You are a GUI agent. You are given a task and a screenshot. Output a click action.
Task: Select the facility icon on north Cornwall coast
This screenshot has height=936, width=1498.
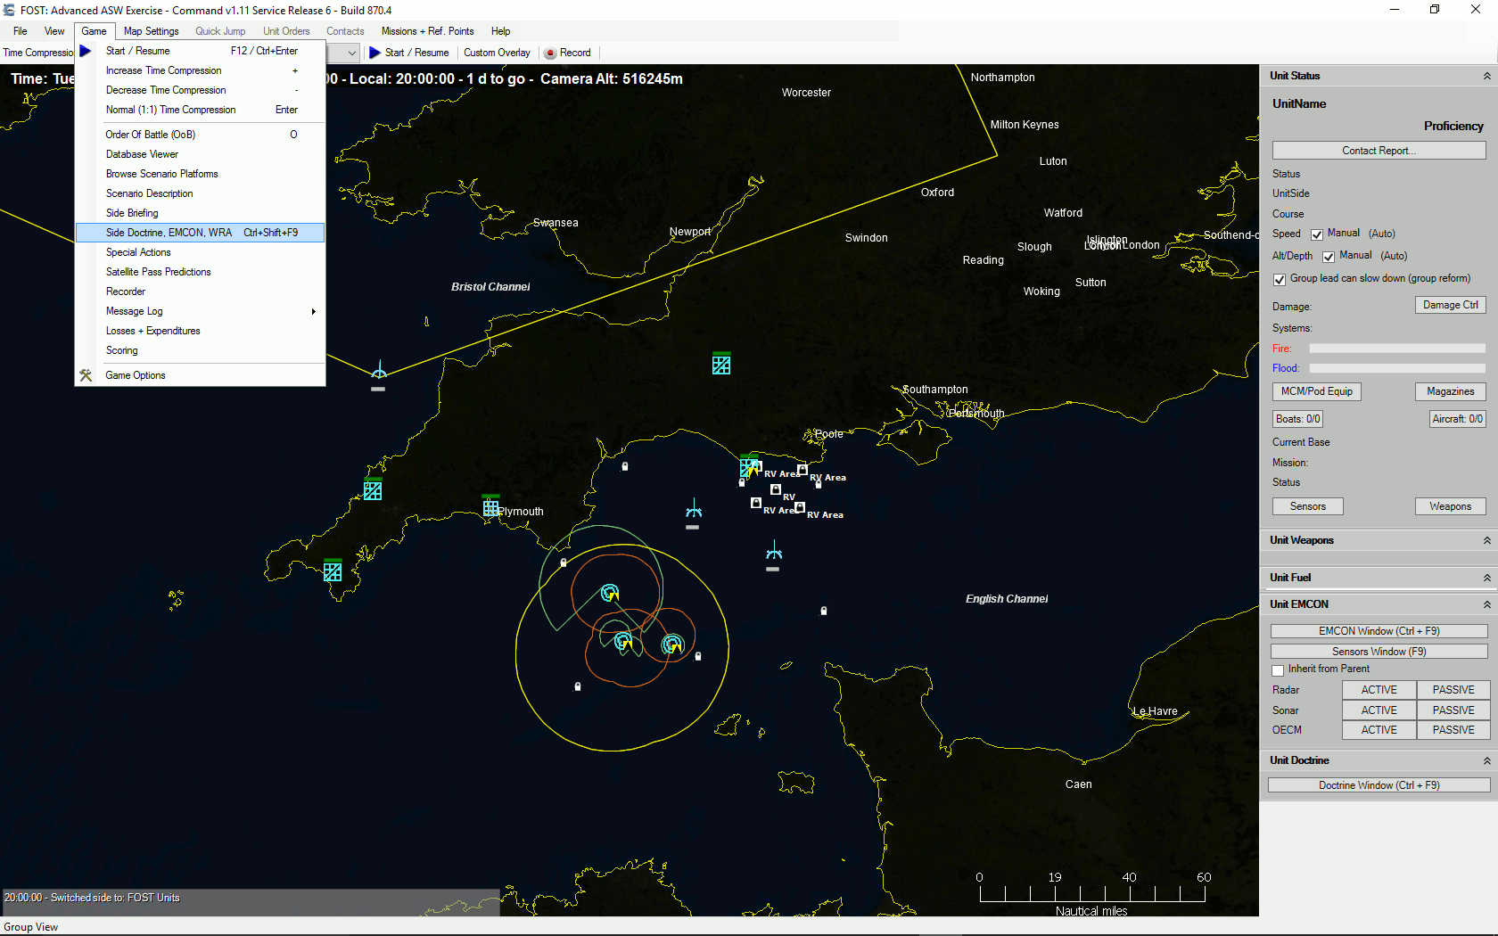(373, 489)
